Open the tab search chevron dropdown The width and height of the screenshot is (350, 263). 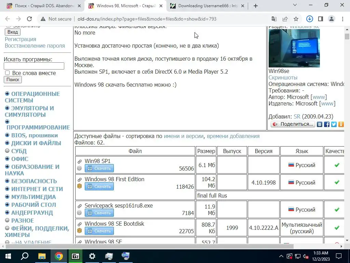[295, 5]
